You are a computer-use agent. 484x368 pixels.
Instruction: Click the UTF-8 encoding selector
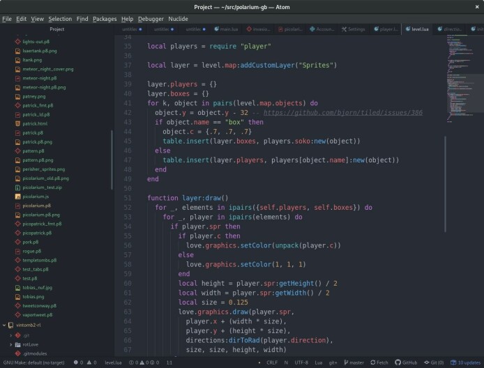click(301, 362)
